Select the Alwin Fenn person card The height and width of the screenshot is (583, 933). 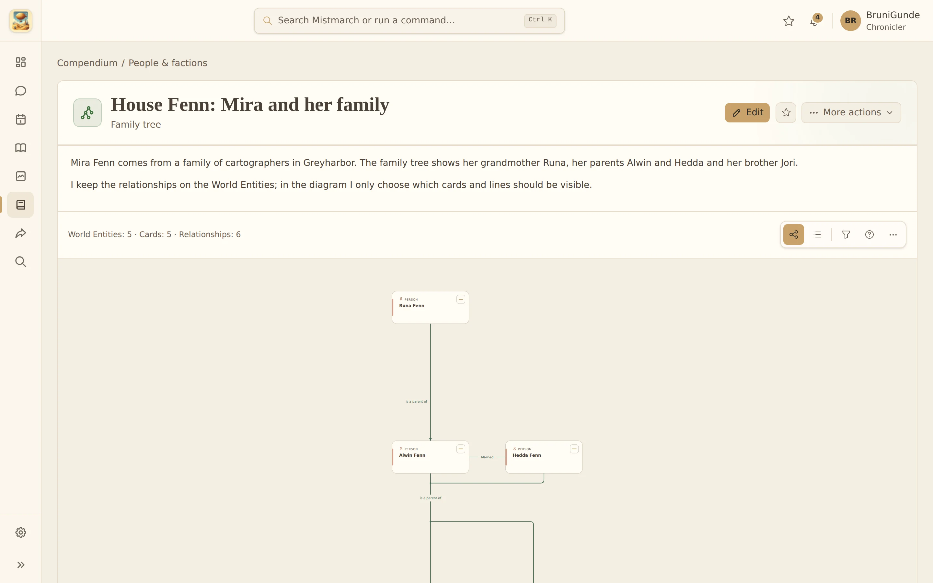pyautogui.click(x=430, y=457)
